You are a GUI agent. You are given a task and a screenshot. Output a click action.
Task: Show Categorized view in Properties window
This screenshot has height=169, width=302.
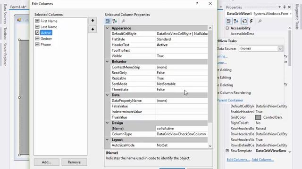click(229, 21)
